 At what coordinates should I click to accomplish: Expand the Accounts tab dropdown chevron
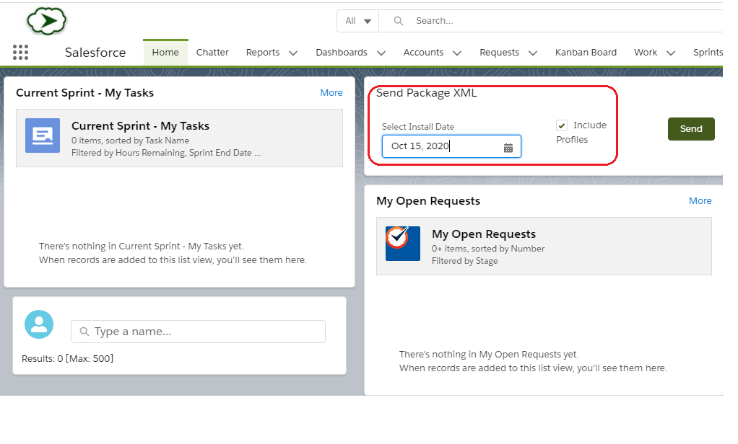(x=457, y=53)
